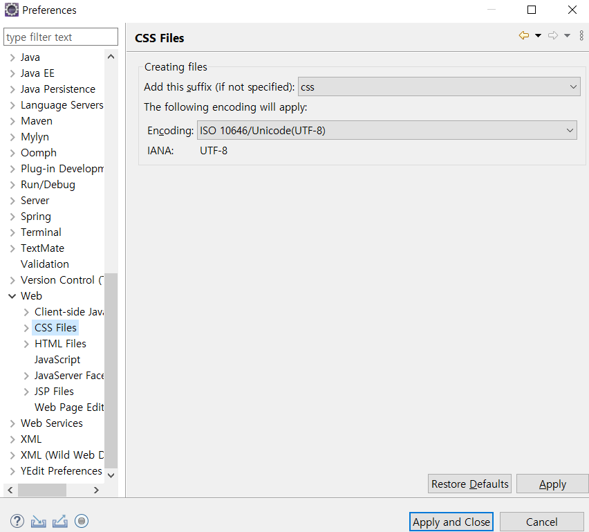The image size is (589, 532).
Task: Click the Oomph preference recorder icon
Action: (x=82, y=521)
